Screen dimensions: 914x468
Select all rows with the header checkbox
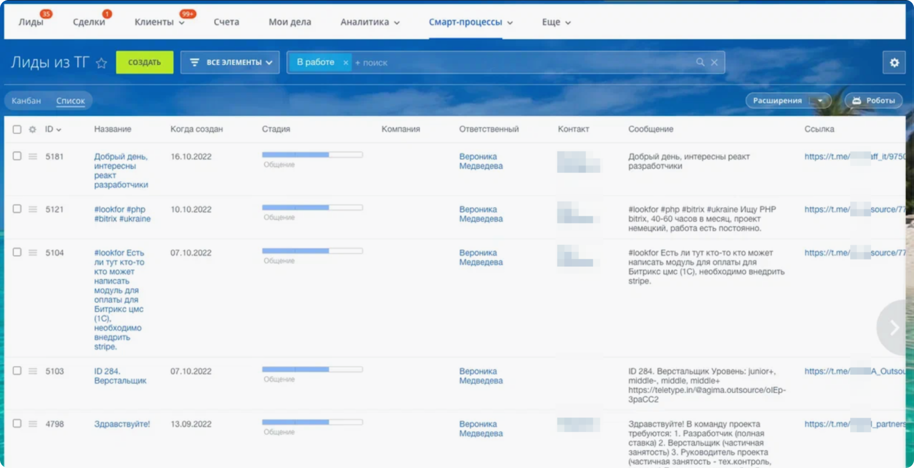(x=17, y=129)
